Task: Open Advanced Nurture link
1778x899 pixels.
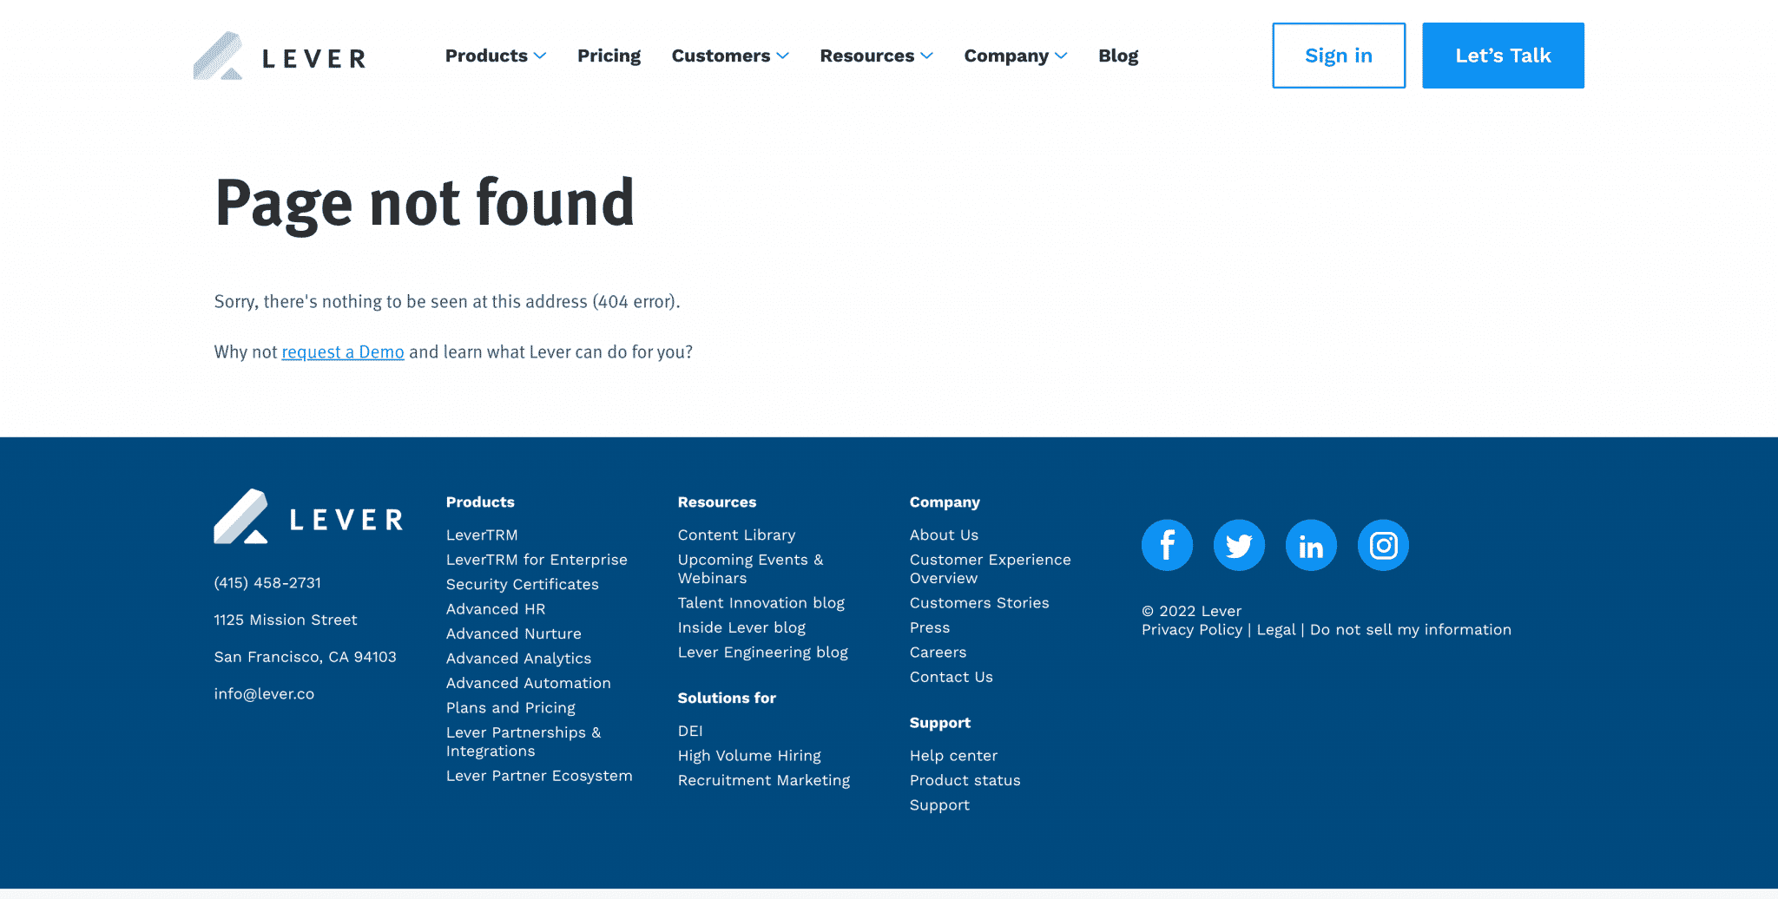Action: [x=514, y=633]
